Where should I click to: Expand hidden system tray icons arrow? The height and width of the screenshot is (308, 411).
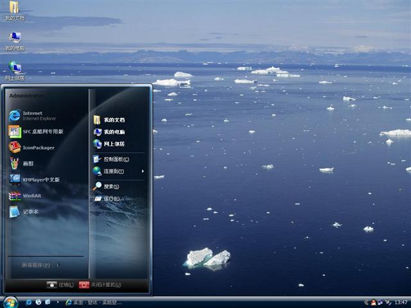coord(366,302)
